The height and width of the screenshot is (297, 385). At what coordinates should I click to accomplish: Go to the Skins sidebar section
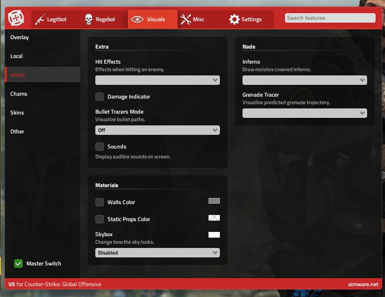click(17, 113)
